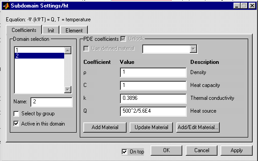
Task: Close the Subdomain Settings dialog
Action: coord(252,6)
